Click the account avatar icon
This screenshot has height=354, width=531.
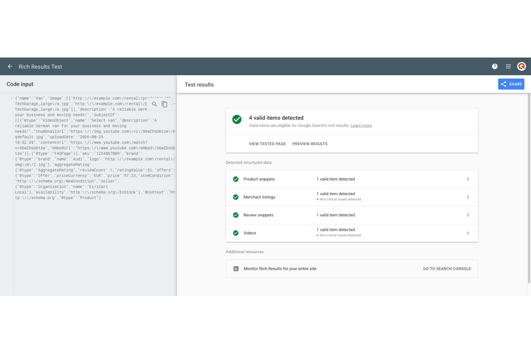point(522,66)
